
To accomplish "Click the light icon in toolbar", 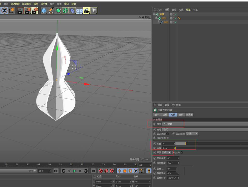I will coord(94,11).
